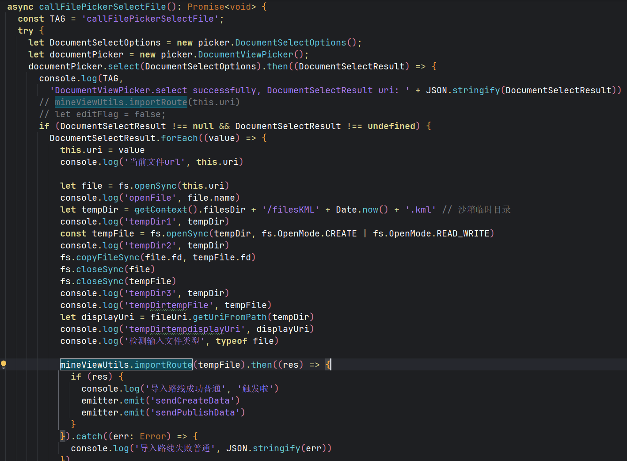
Task: Click the boxed mineViewUtils.importRoute on the active line
Action: click(126, 365)
